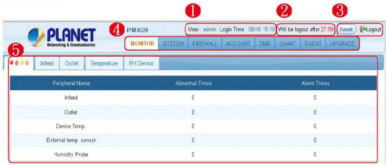Image resolution: width=386 pixels, height=165 pixels.
Task: Click Alarm Times value for Infeed
Action: point(315,97)
